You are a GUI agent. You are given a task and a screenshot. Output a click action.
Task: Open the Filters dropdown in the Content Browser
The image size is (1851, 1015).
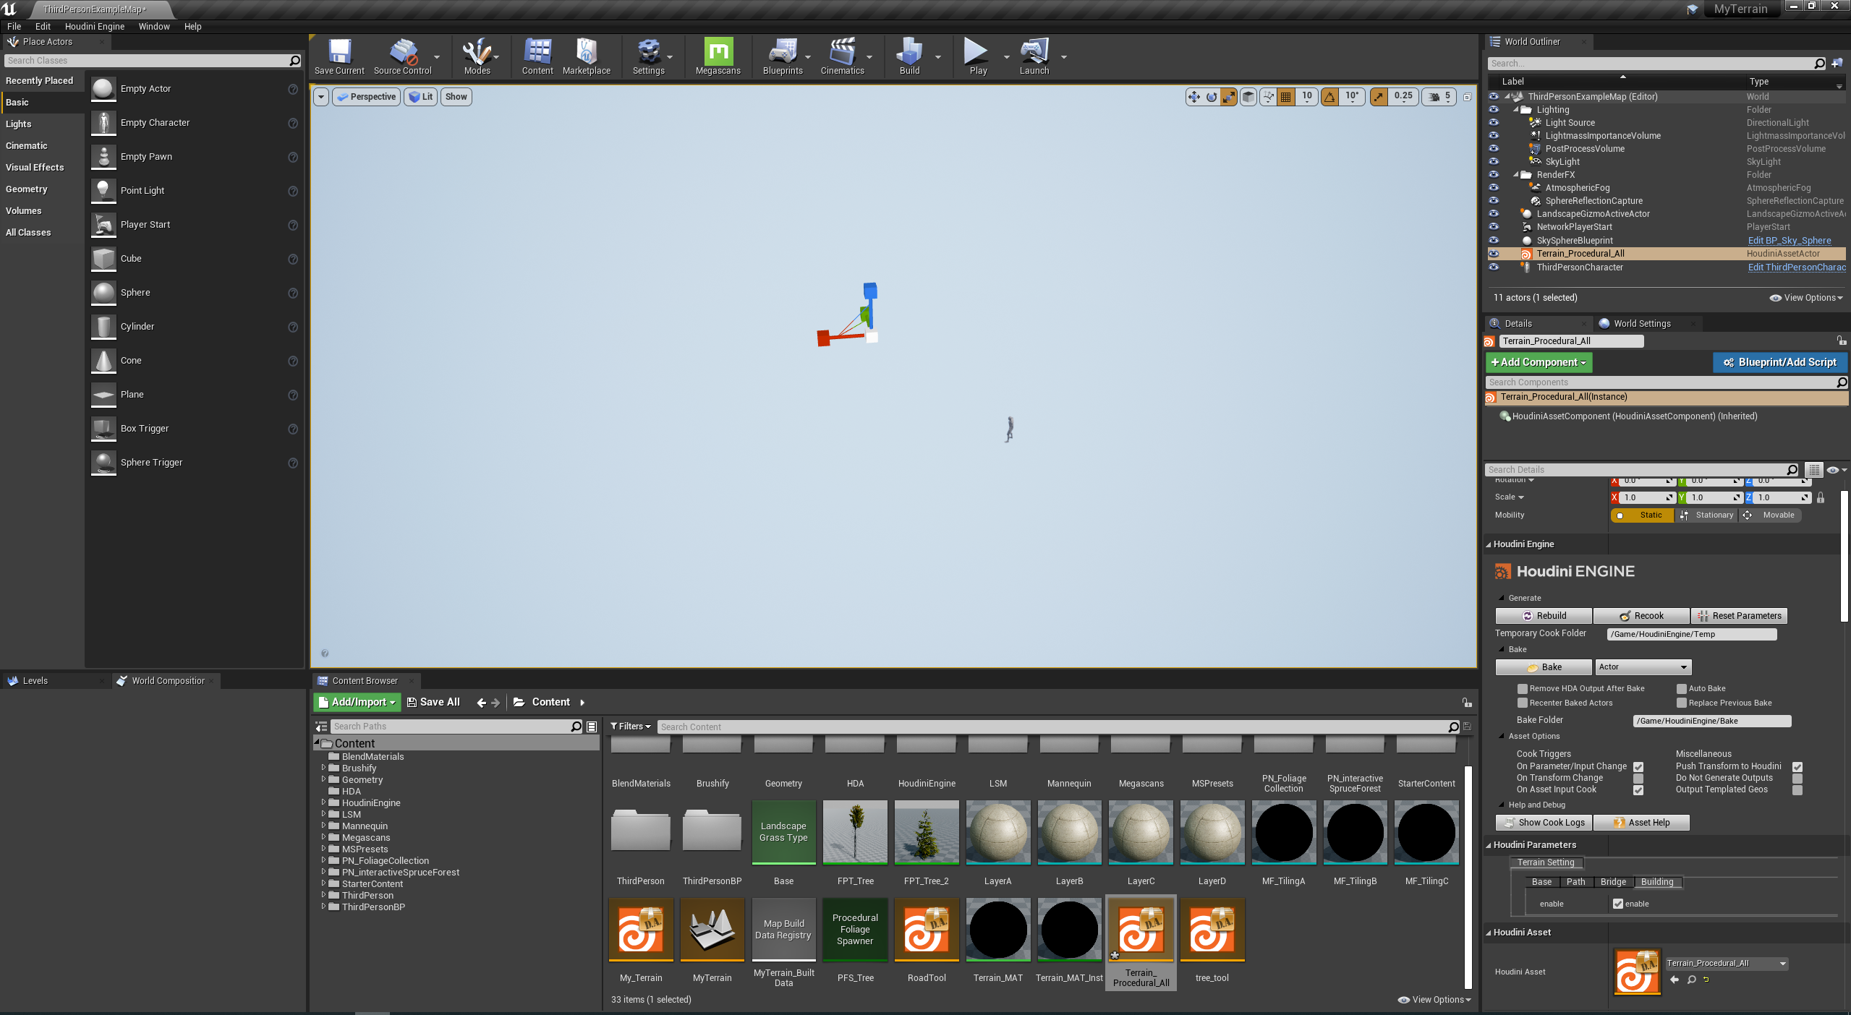[x=630, y=727]
